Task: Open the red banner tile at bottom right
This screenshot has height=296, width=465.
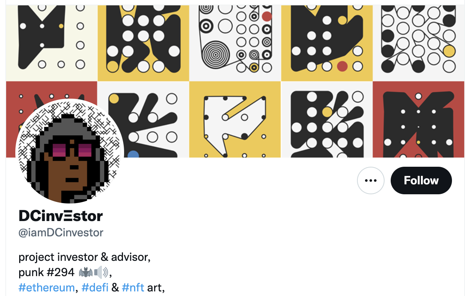Action: 418,119
